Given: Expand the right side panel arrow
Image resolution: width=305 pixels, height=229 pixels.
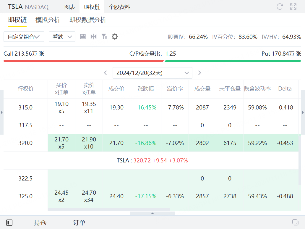Looking at the screenshot, I should pos(303,112).
